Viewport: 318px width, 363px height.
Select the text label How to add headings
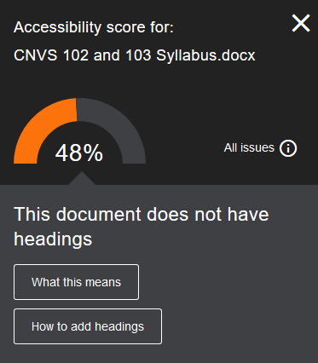(x=88, y=326)
